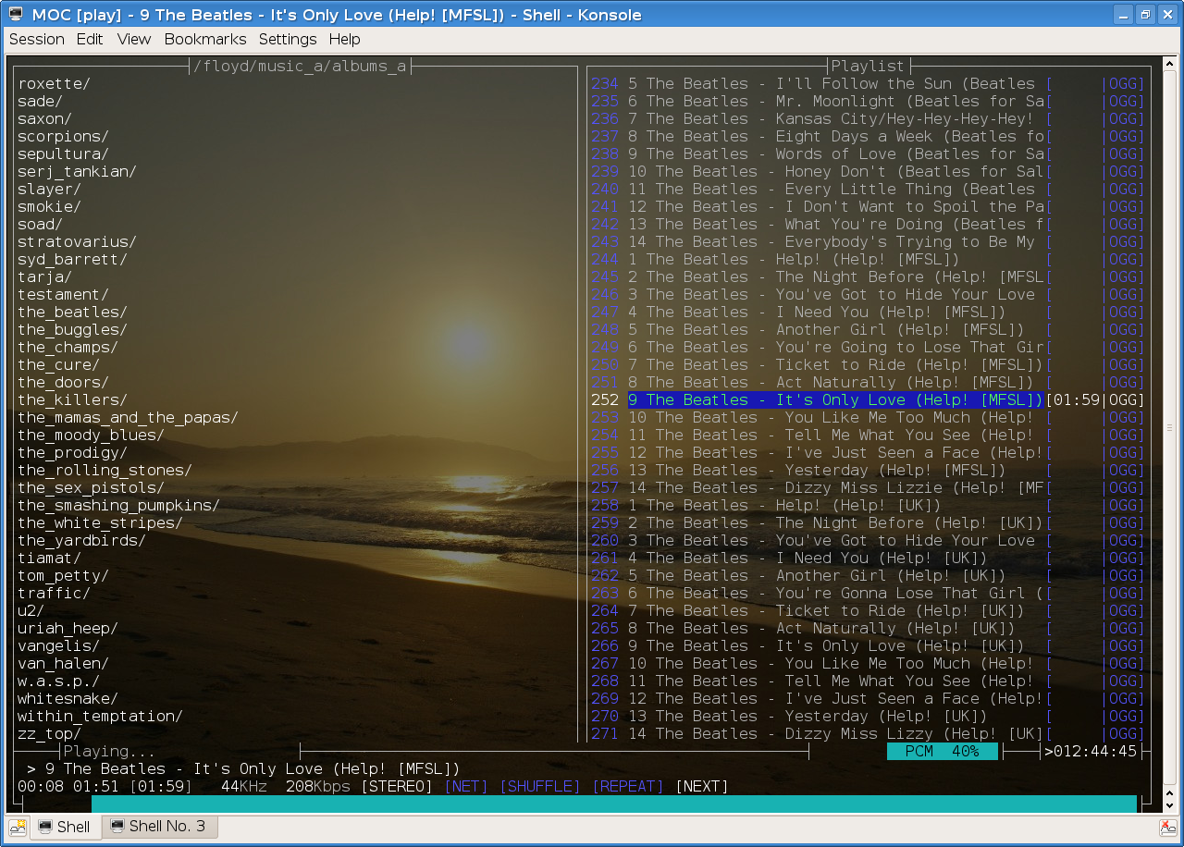The image size is (1184, 847).
Task: Select the the_beatles/ directory
Action: (x=72, y=312)
